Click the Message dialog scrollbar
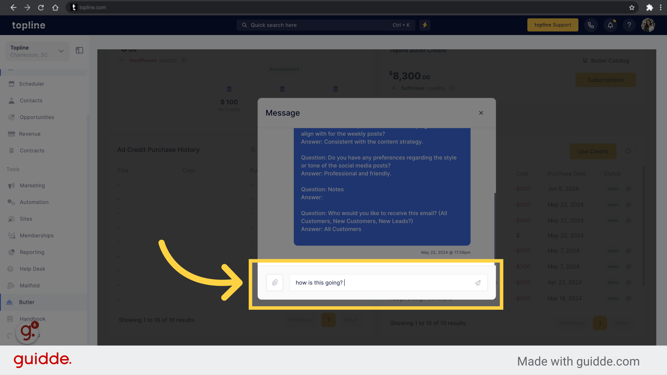The height and width of the screenshot is (375, 667). coord(495,229)
